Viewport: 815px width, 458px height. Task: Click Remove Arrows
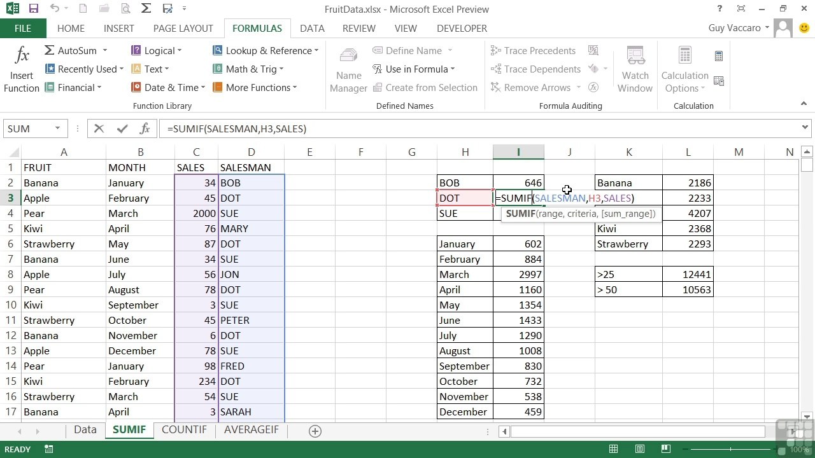535,87
